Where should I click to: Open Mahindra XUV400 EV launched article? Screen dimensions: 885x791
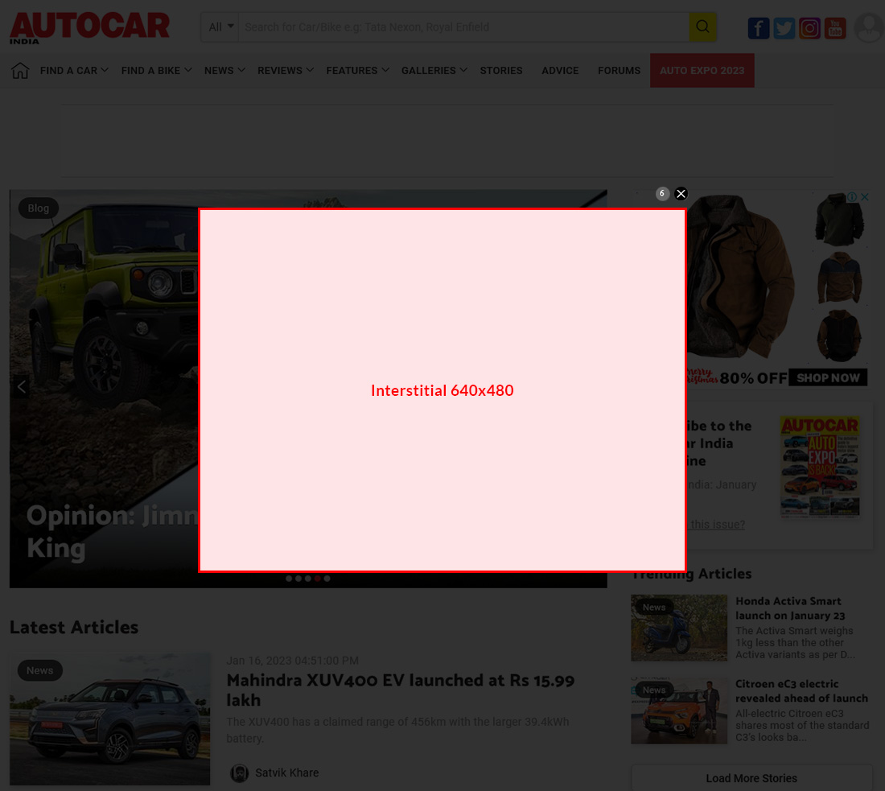(x=400, y=690)
